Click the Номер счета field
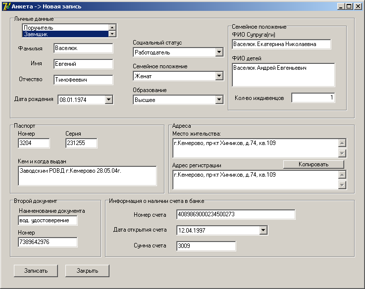This screenshot has width=365, height=289. coord(236,214)
